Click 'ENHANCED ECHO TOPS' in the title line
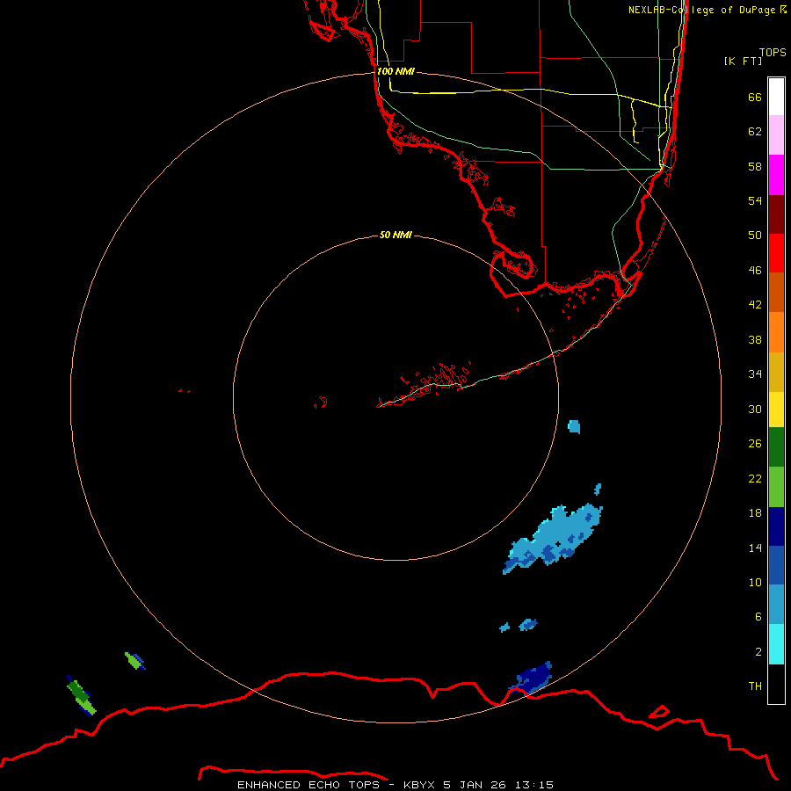This screenshot has width=791, height=791. 308,785
